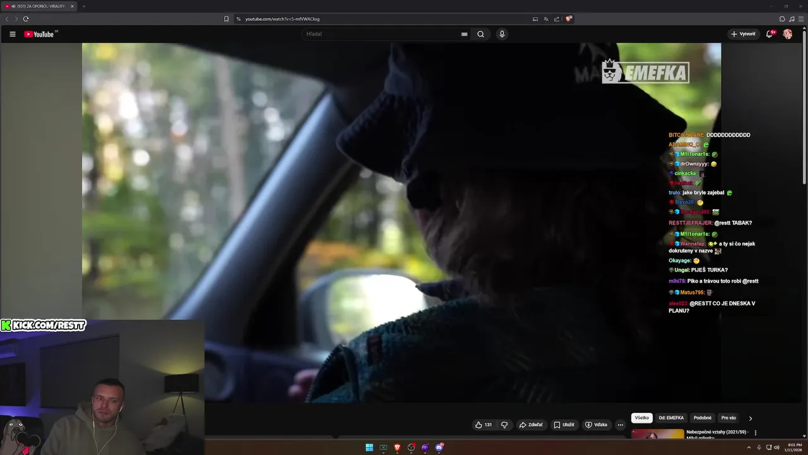Open the microphone tray indicator
Image resolution: width=808 pixels, height=455 pixels.
pos(759,447)
